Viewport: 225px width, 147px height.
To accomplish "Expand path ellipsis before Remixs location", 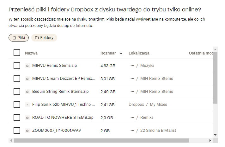I will point(132,118).
